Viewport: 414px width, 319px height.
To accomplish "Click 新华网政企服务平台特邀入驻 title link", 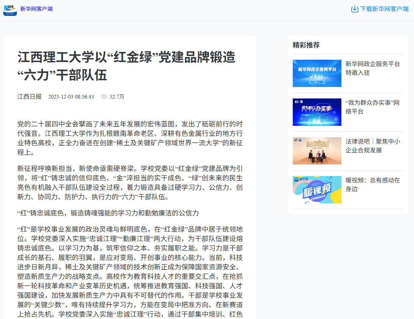I will click(x=372, y=68).
